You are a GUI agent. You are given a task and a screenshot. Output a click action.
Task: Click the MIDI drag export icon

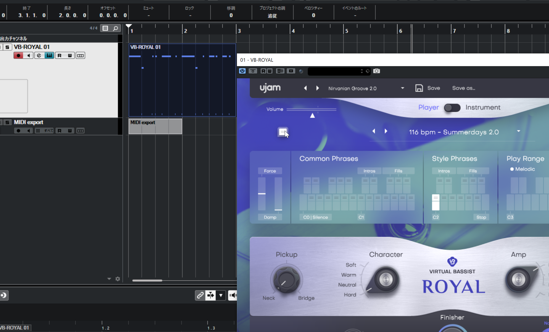[x=283, y=132]
